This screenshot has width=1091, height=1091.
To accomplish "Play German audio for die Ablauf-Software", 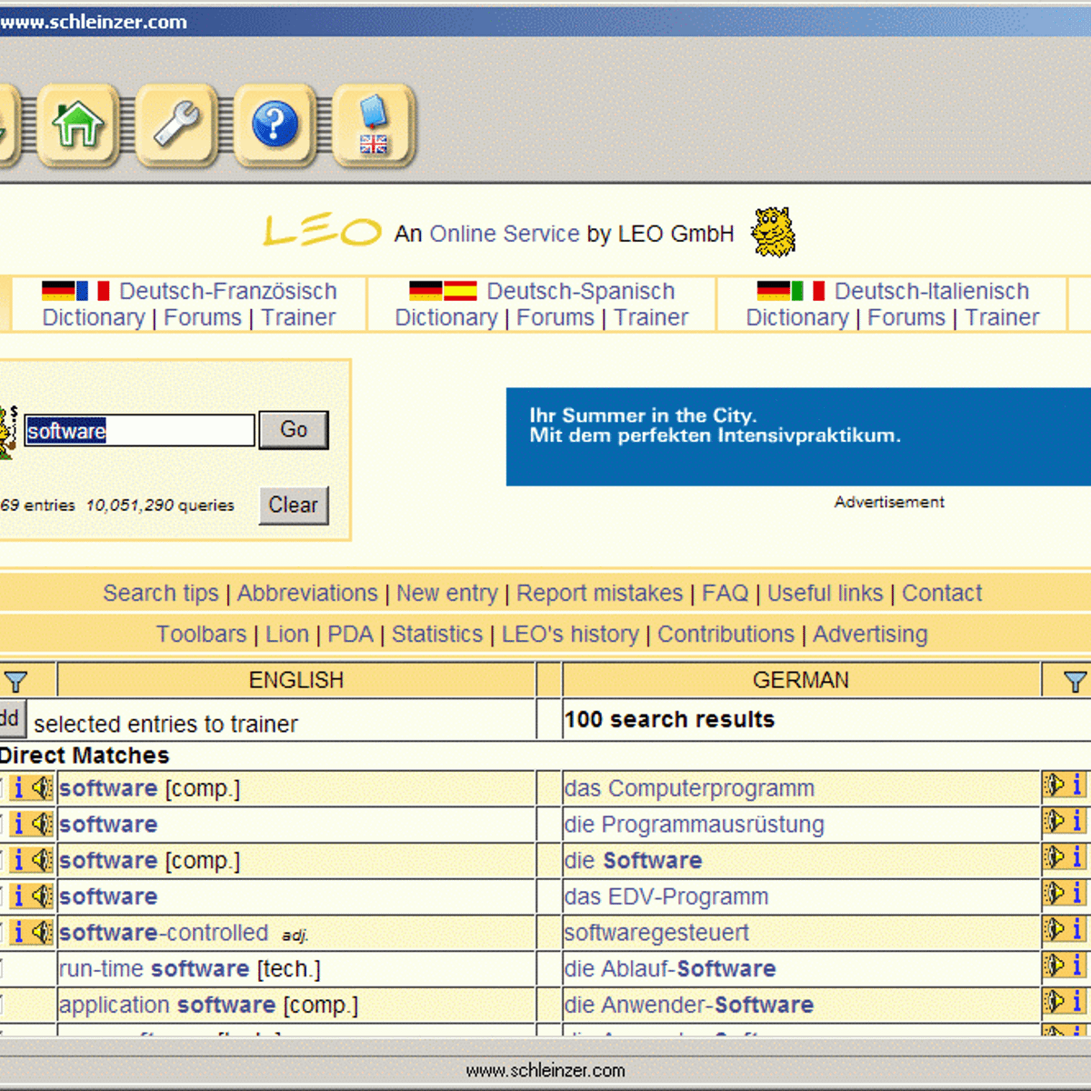I will coord(1055,966).
